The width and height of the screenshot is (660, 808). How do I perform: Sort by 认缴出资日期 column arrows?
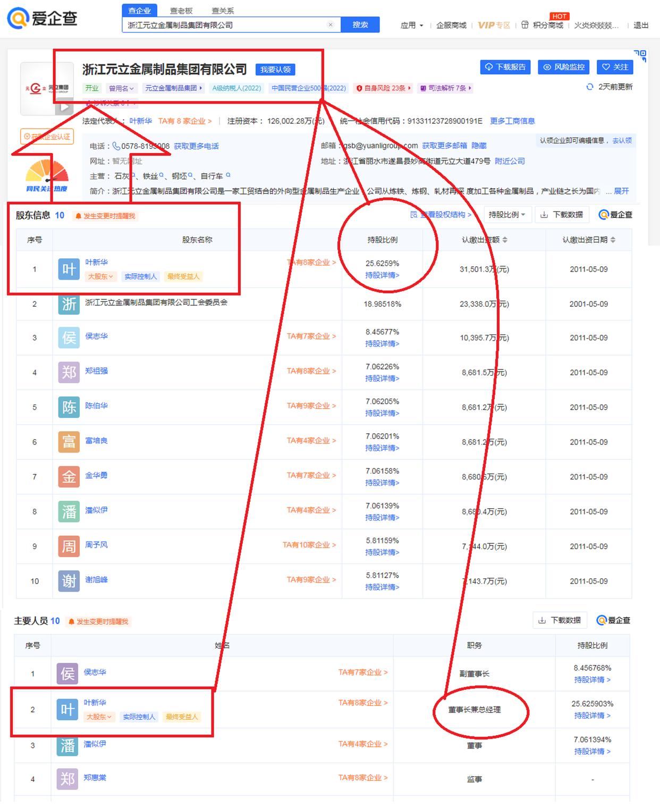[613, 240]
